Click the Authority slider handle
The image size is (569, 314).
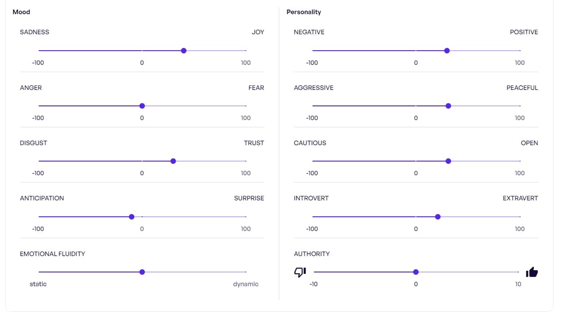(416, 272)
